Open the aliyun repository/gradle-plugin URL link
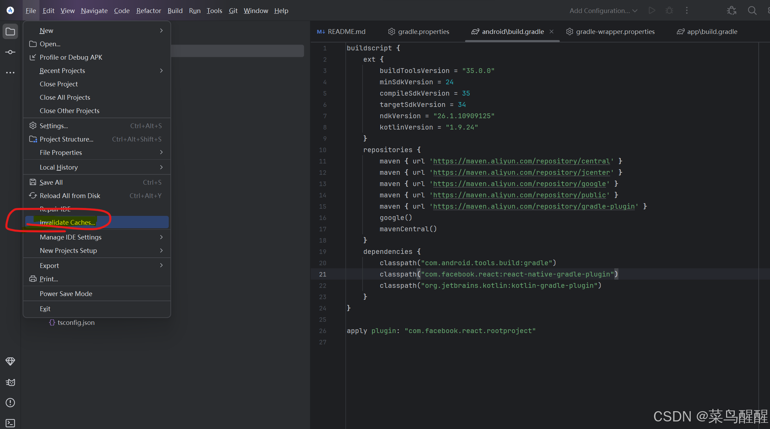The image size is (770, 429). (x=534, y=206)
